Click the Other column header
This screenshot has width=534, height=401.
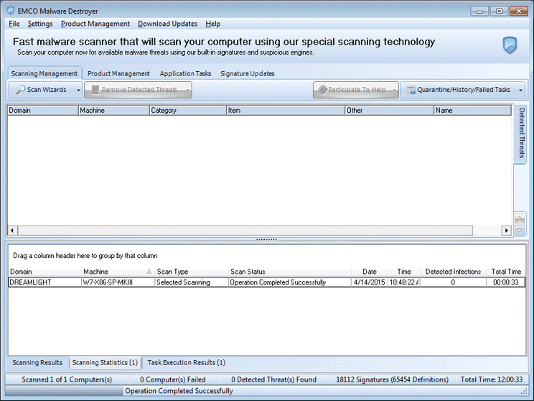point(389,111)
